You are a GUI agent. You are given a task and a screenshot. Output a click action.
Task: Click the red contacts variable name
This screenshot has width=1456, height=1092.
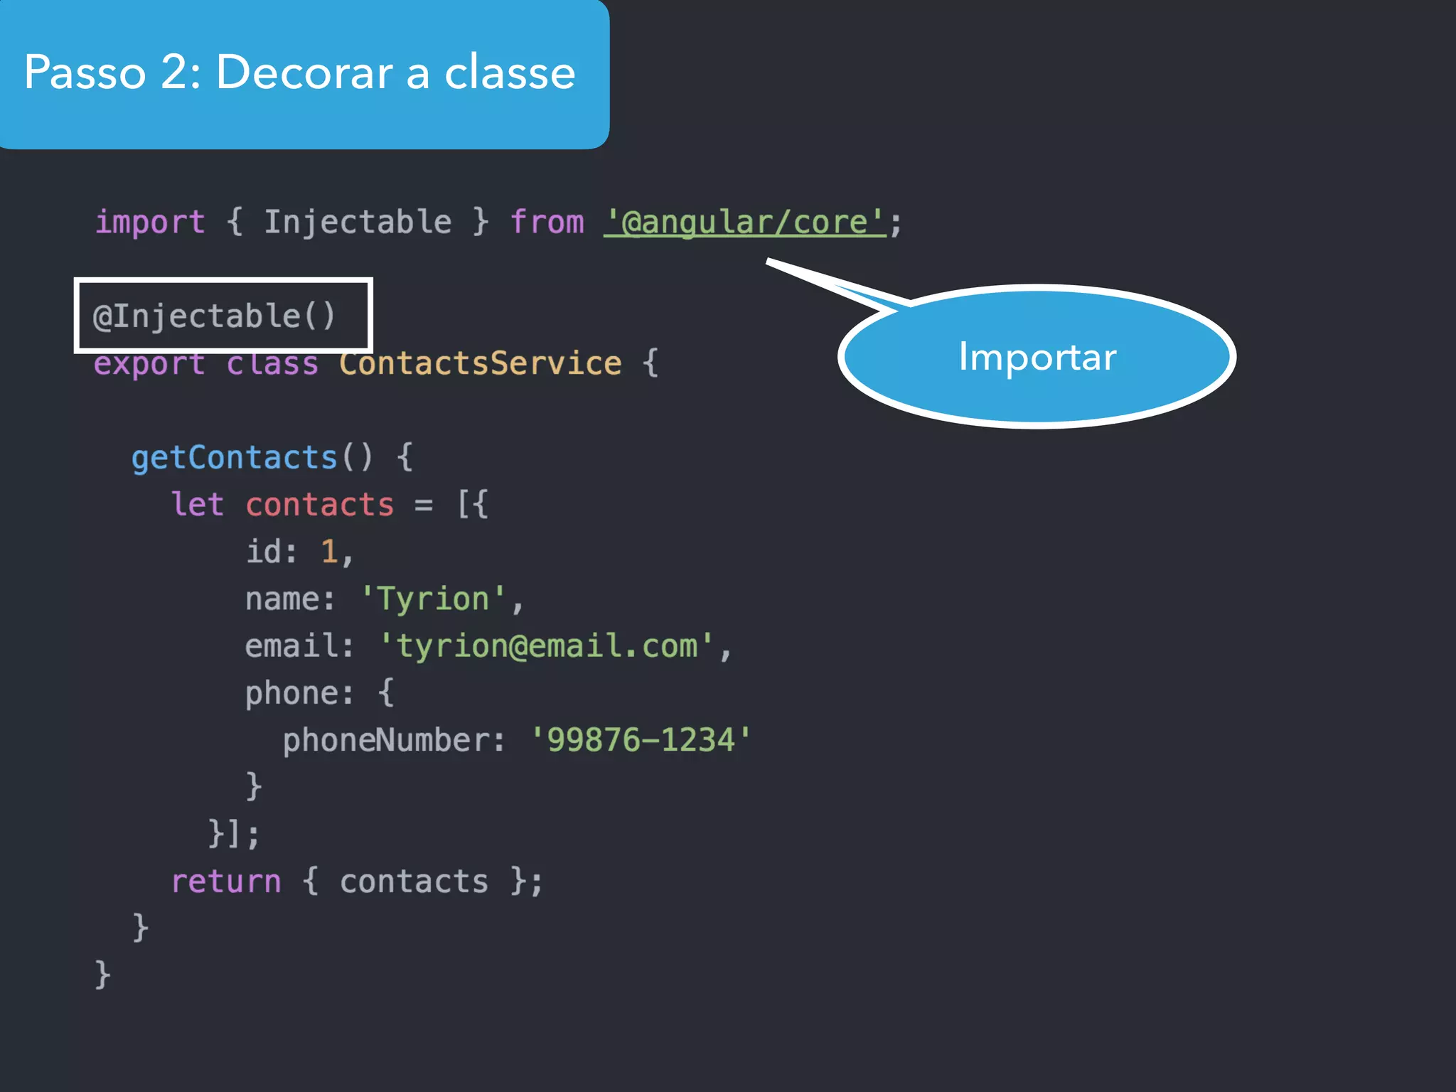[x=319, y=505]
